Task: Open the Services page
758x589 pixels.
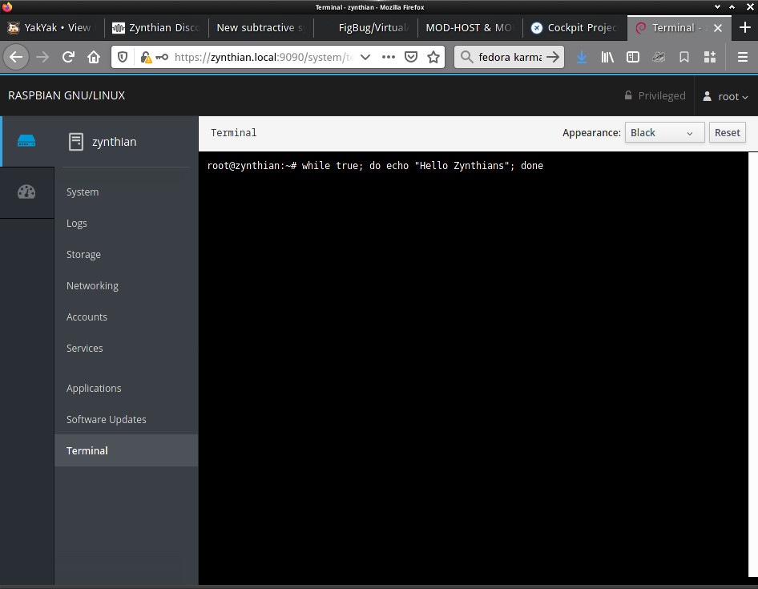Action: (x=126, y=348)
